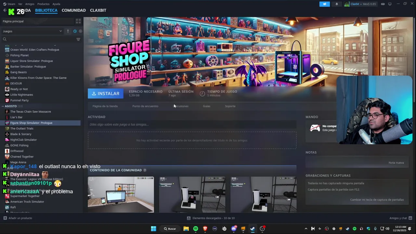
Task: Switch to the COMUNIDAD tab
Action: tap(74, 10)
